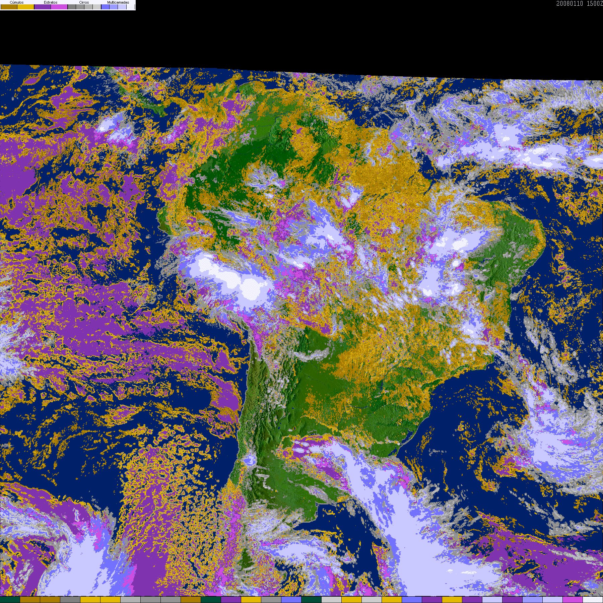Click the 20080110 1500Z timestamp

tap(580, 3)
